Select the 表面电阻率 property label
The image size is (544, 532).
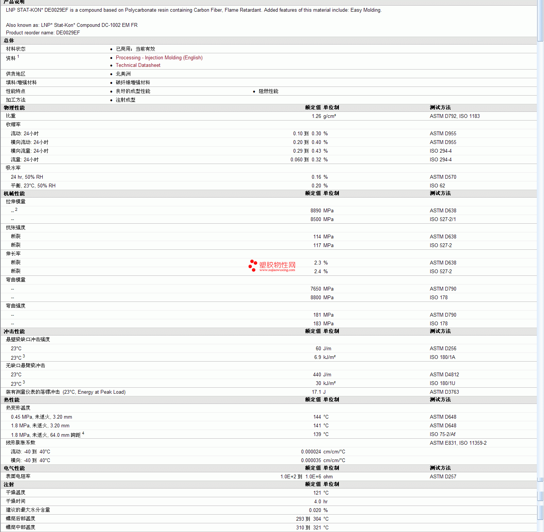click(18, 476)
